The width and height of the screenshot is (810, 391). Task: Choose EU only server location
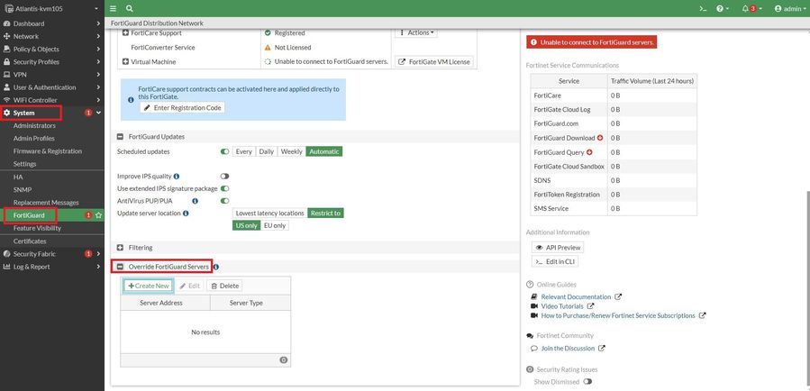(x=275, y=225)
